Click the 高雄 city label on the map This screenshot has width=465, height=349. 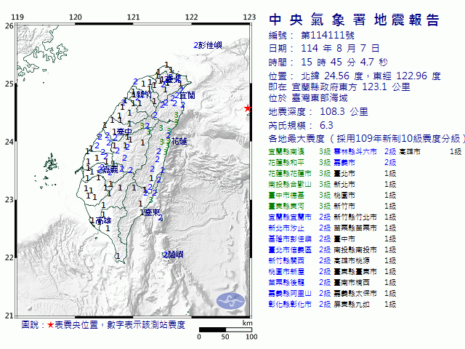pyautogui.click(x=102, y=220)
